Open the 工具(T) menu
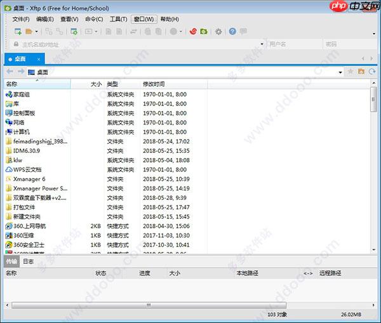This screenshot has height=323, width=381. click(118, 19)
